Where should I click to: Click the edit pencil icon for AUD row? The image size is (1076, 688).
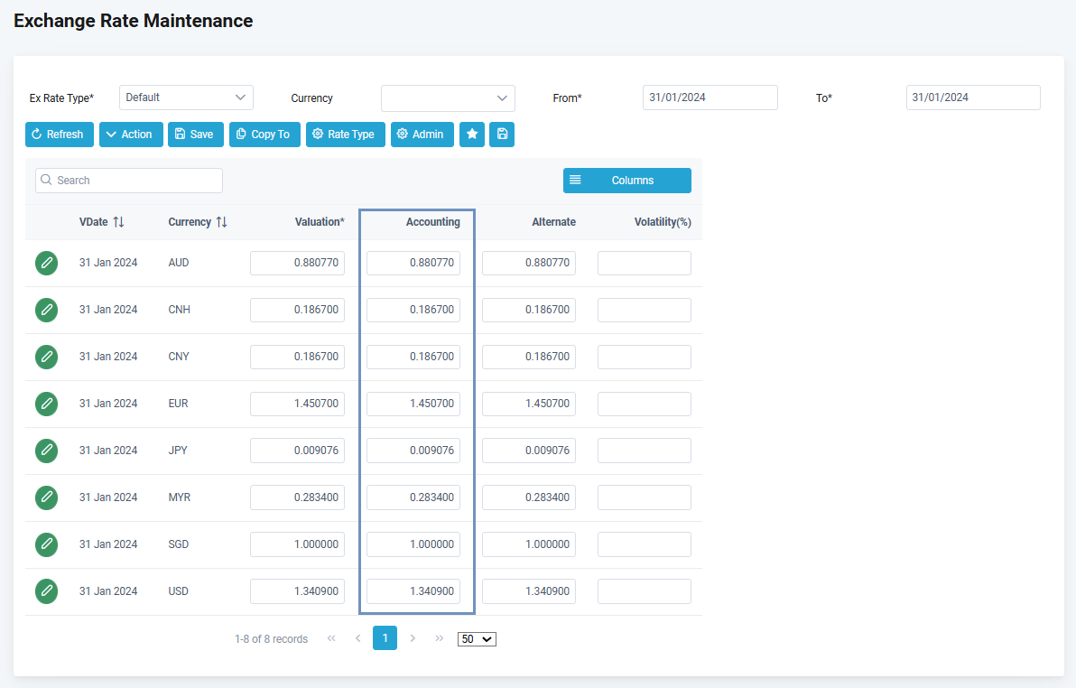pos(47,263)
